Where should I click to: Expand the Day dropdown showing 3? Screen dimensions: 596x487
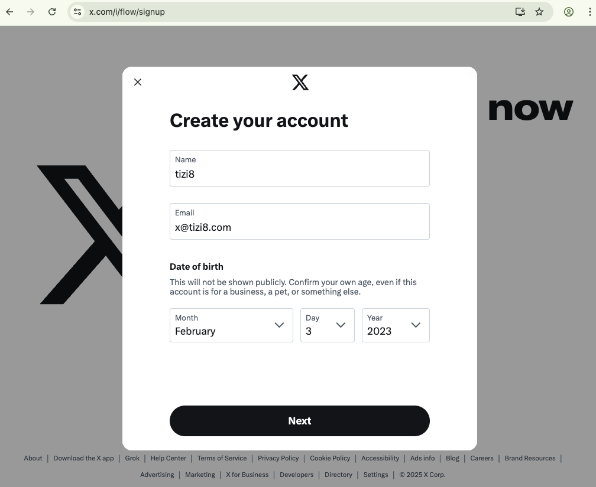(x=328, y=325)
